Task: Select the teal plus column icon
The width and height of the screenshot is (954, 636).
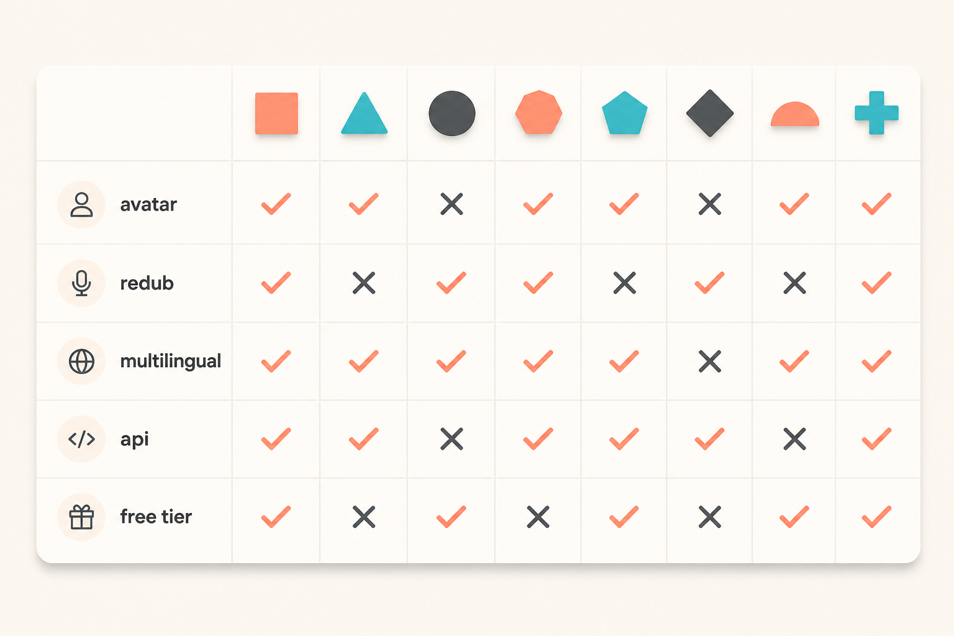Action: [x=876, y=112]
